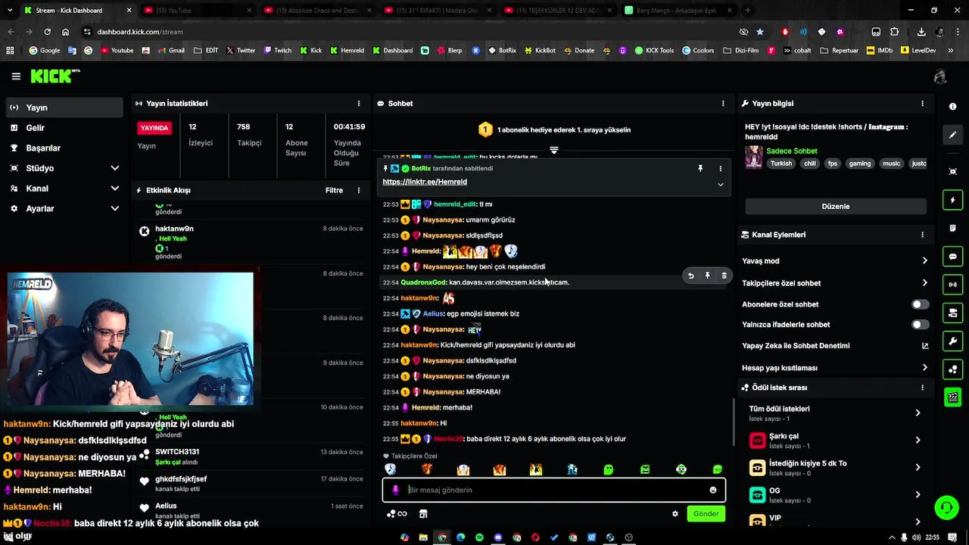Unpin the BotRix pinned message

(700, 169)
